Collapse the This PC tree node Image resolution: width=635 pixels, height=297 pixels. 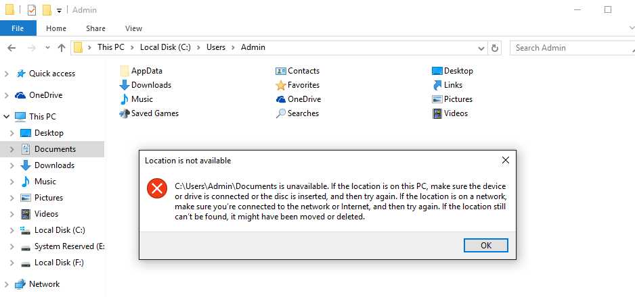pos(7,117)
